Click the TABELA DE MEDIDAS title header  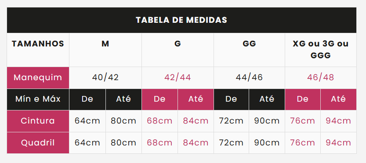pyautogui.click(x=181, y=20)
